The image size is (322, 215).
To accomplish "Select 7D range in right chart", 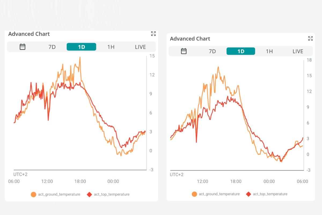I will 212,51.
